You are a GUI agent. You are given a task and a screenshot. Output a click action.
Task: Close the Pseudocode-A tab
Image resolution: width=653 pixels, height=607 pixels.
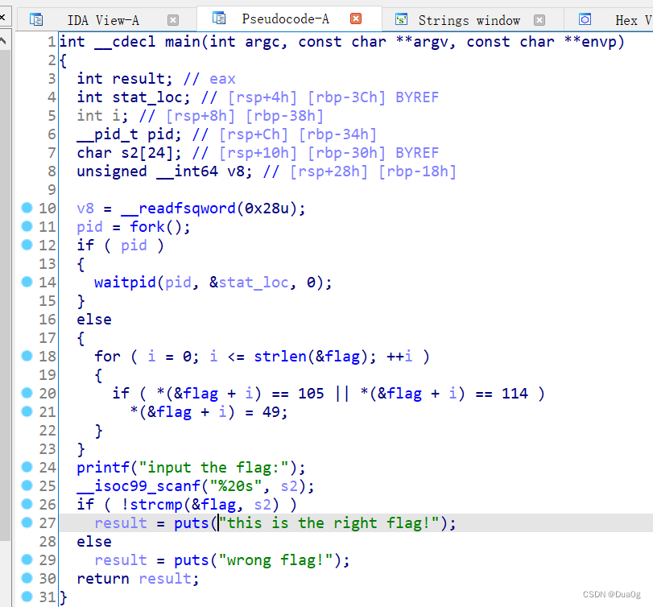tap(356, 18)
